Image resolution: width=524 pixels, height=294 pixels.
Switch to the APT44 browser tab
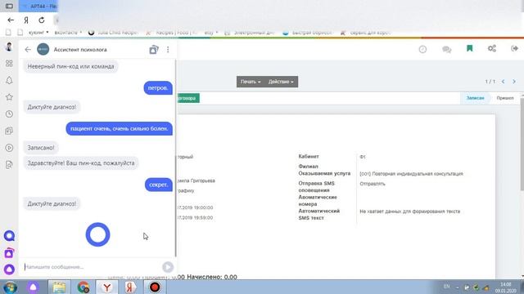click(x=38, y=6)
